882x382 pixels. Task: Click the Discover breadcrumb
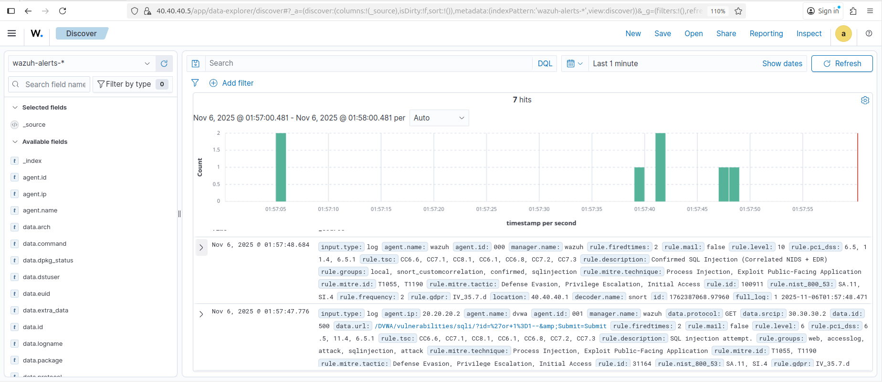82,33
